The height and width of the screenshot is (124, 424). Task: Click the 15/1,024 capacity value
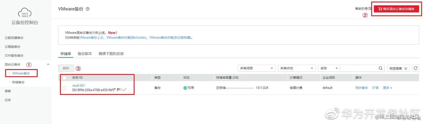pos(262,88)
